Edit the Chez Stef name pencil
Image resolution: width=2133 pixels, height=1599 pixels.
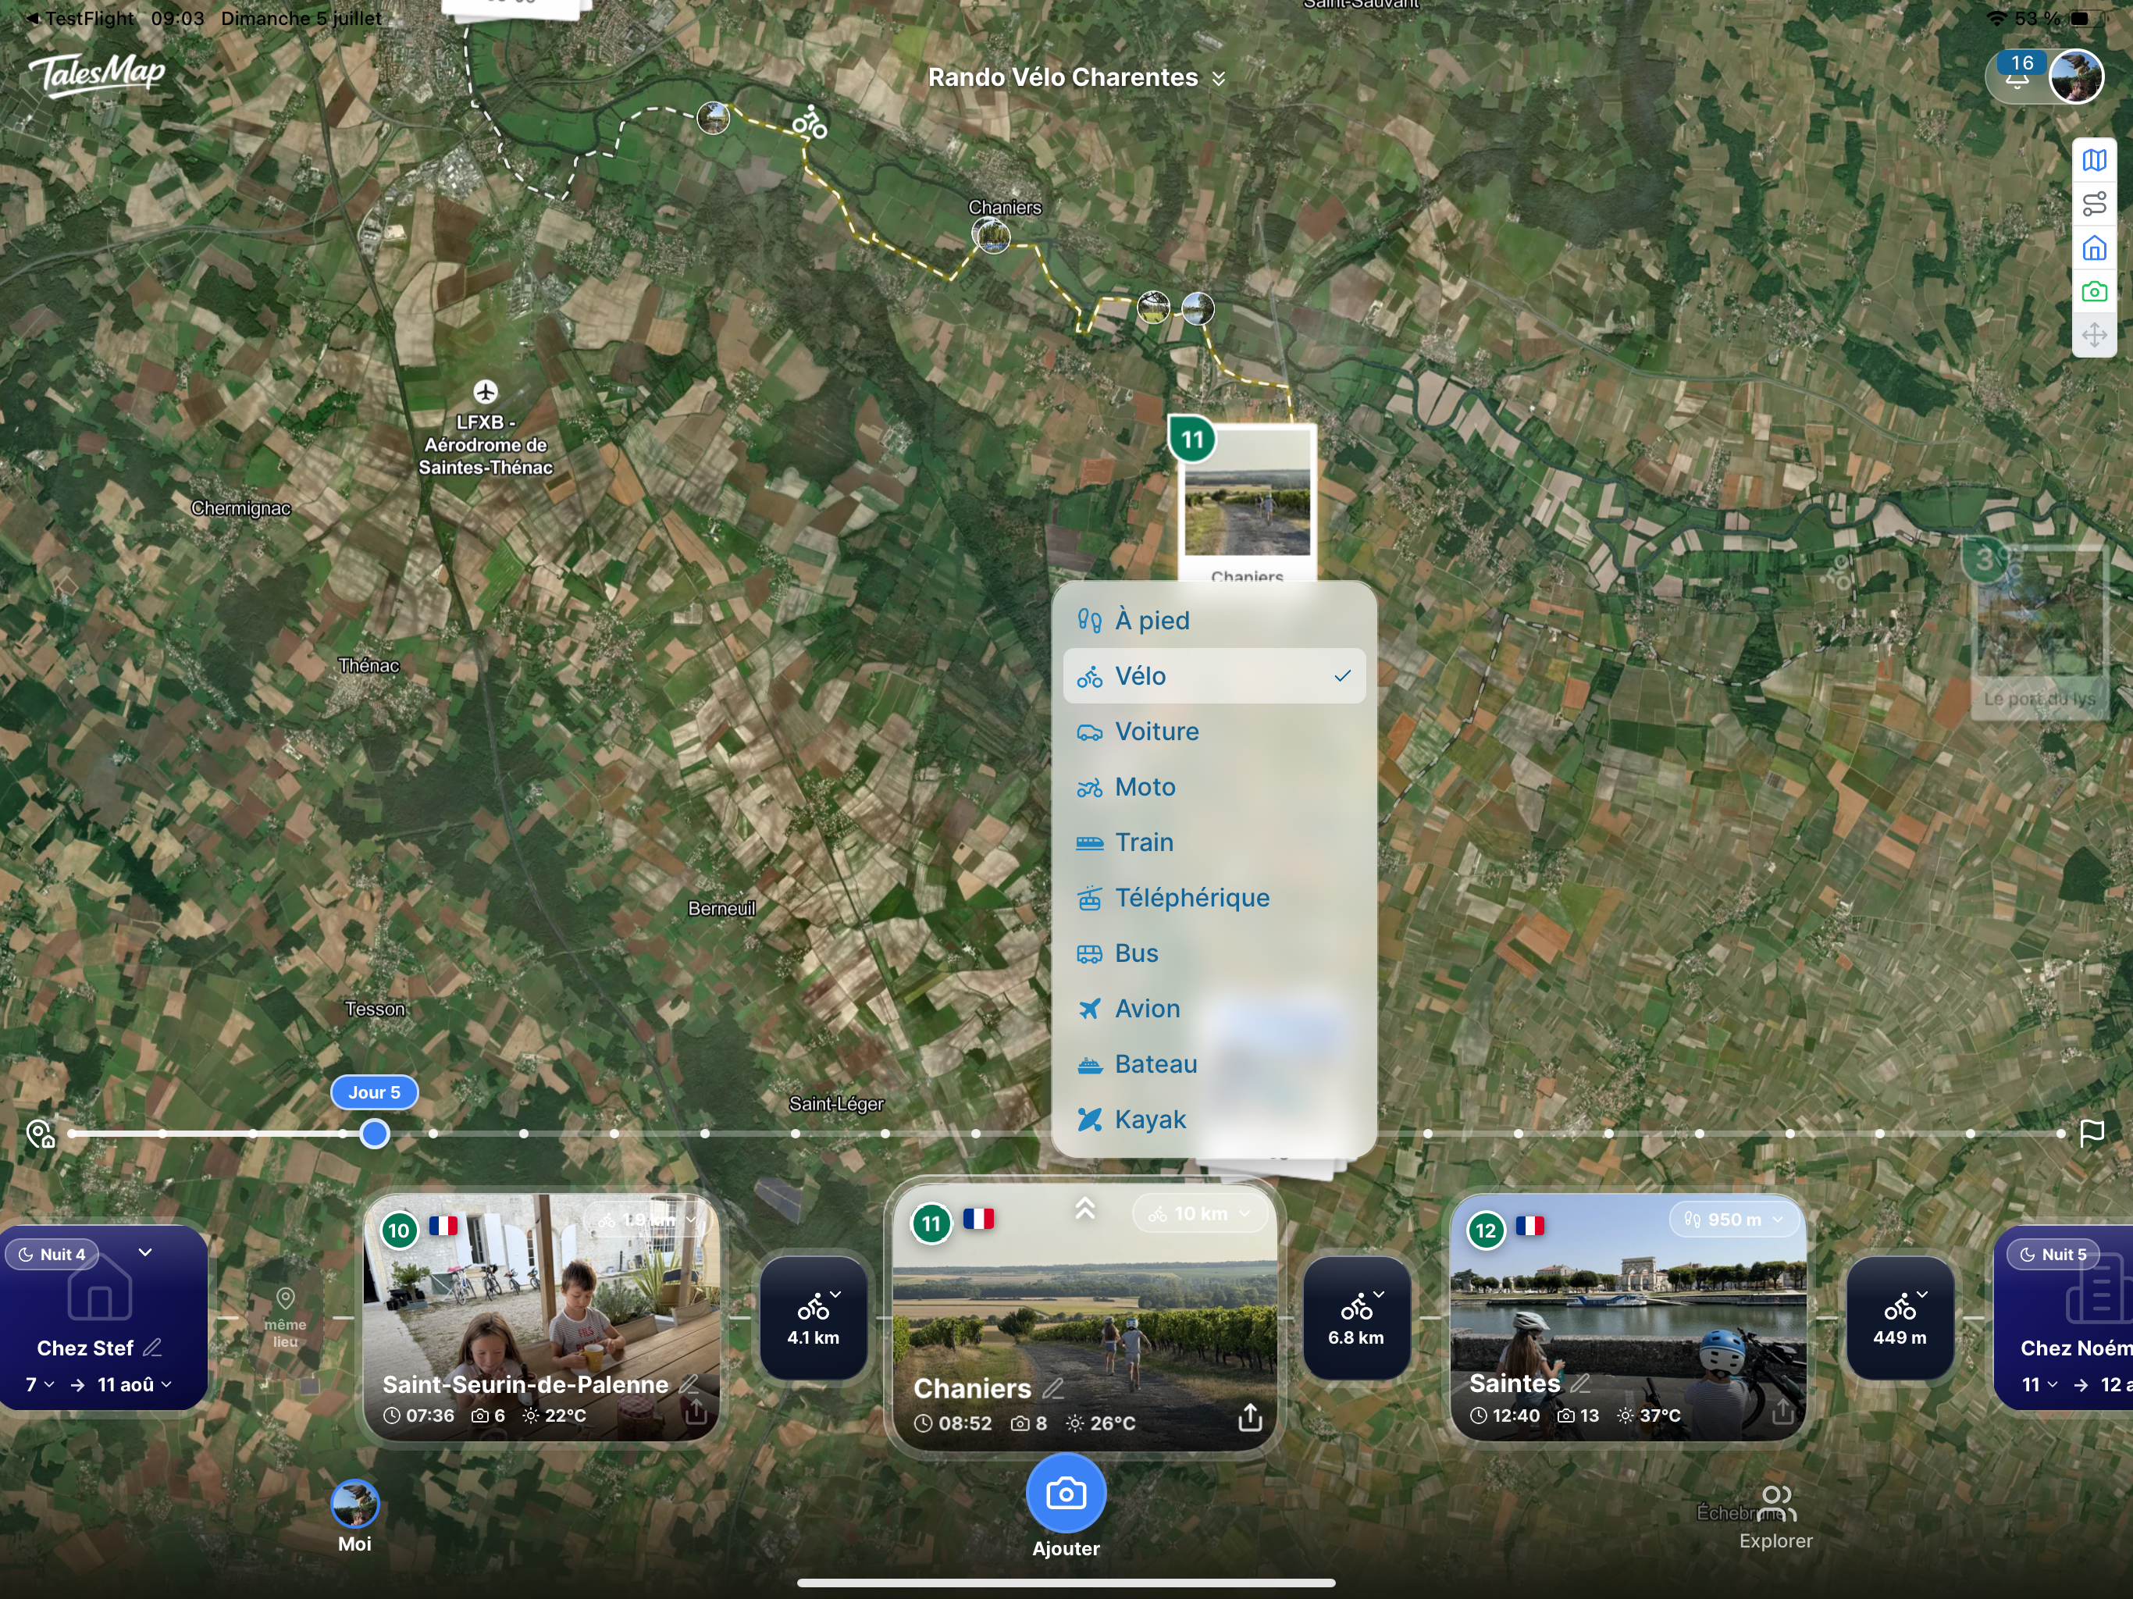coord(152,1348)
